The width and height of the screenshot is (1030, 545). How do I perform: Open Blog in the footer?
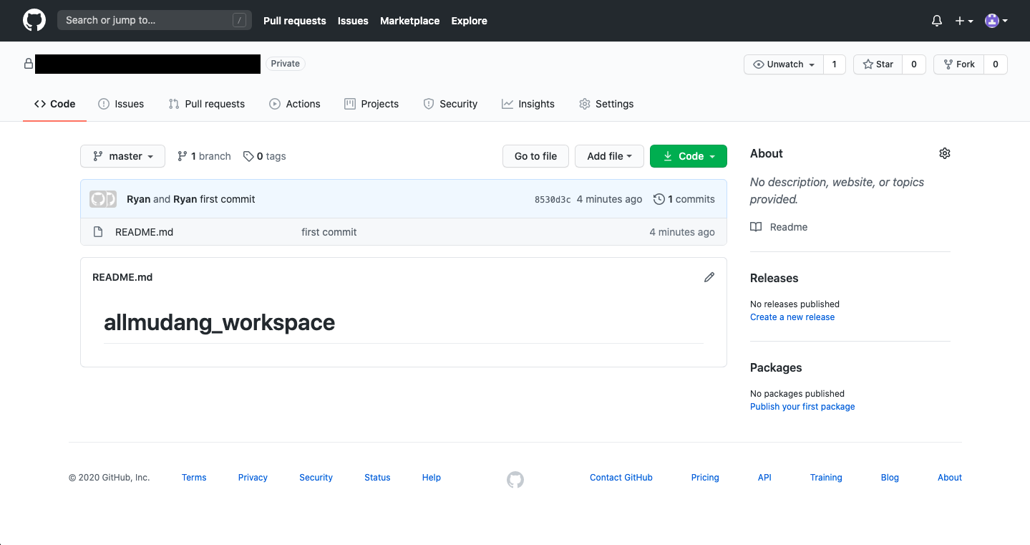click(890, 478)
